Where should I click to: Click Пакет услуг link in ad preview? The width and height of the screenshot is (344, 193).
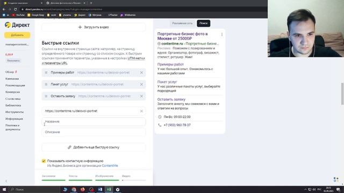pos(167,82)
